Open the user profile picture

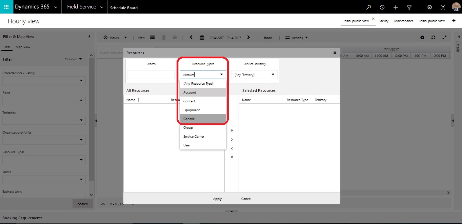pyautogui.click(x=456, y=7)
